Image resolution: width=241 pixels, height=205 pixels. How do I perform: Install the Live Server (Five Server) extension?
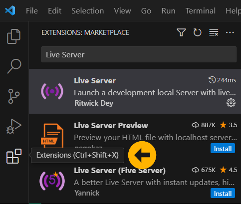[x=223, y=193]
